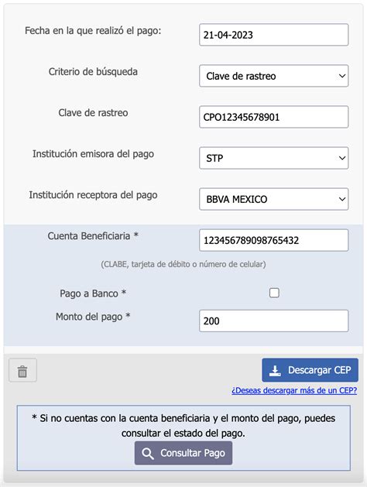Screen dimensions: 367x487
Task: Click the trash can delete icon
Action: (22, 371)
